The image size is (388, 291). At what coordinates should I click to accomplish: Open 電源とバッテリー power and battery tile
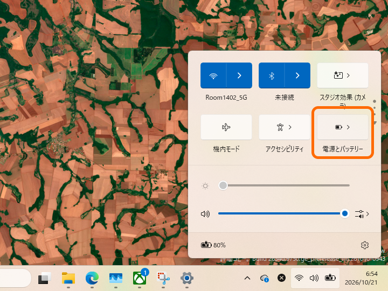click(343, 127)
